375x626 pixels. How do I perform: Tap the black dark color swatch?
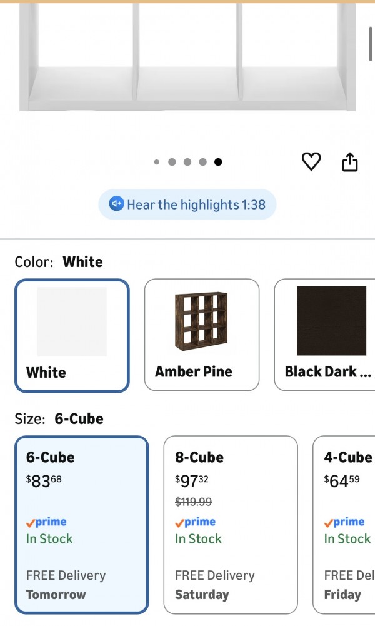click(x=331, y=321)
